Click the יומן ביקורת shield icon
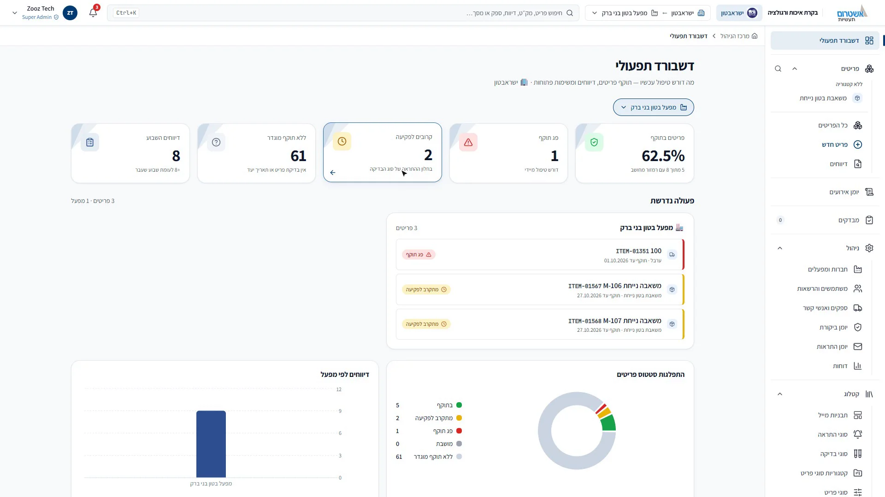This screenshot has width=885, height=497. click(858, 327)
